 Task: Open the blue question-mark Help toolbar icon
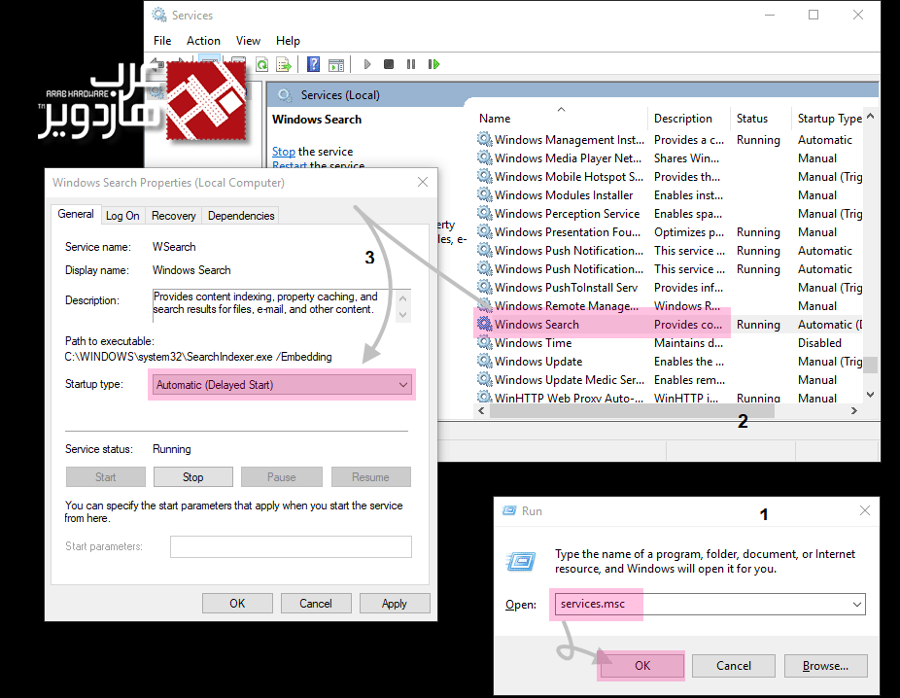[313, 64]
